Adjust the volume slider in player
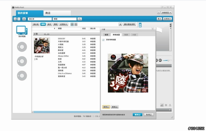 pos(167,60)
